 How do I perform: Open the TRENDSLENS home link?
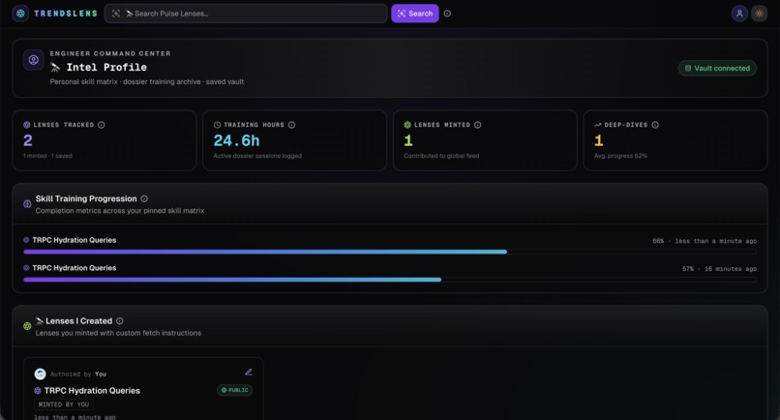[65, 14]
